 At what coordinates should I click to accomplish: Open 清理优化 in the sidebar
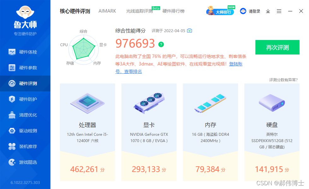(25, 115)
